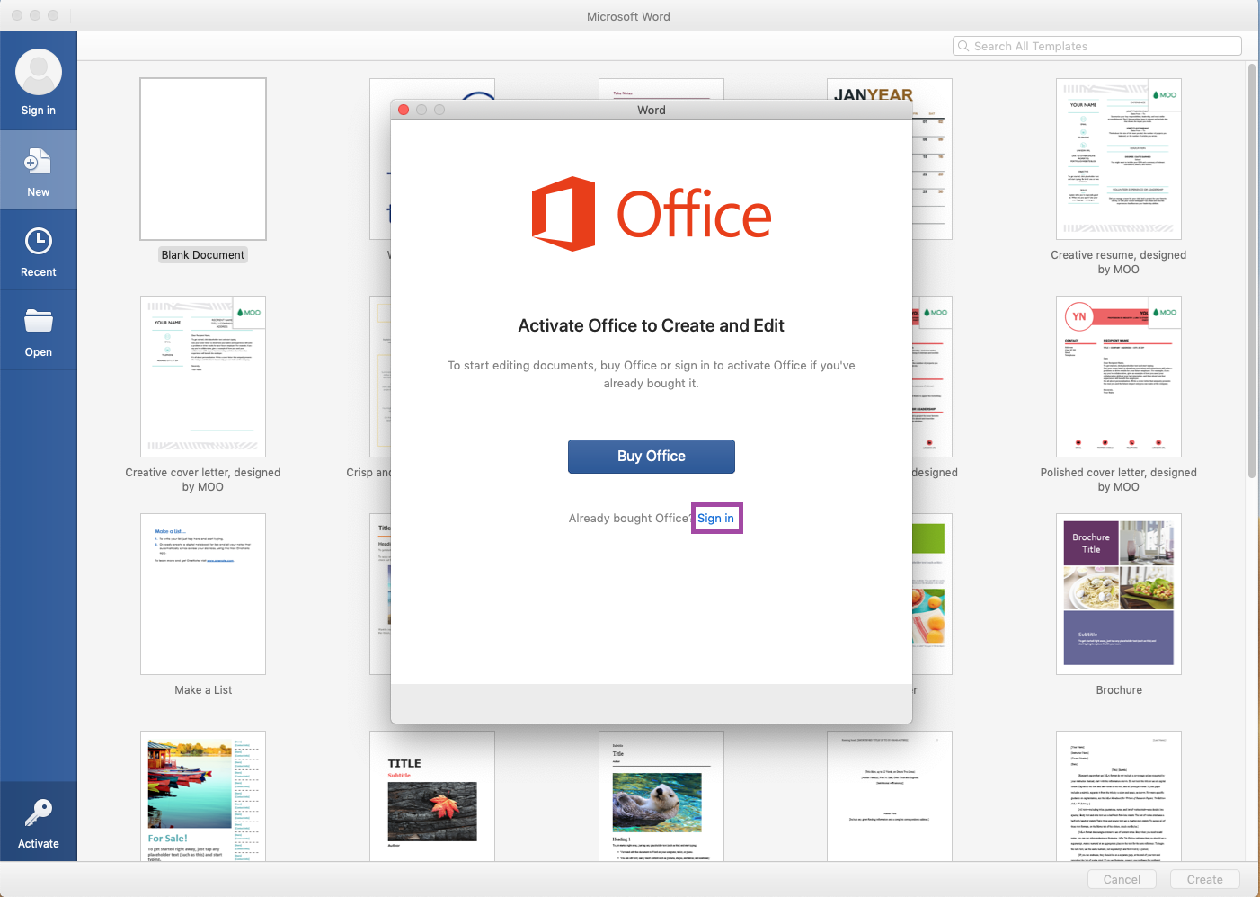This screenshot has width=1260, height=897.
Task: Open the Recent files clock icon
Action: (x=39, y=241)
